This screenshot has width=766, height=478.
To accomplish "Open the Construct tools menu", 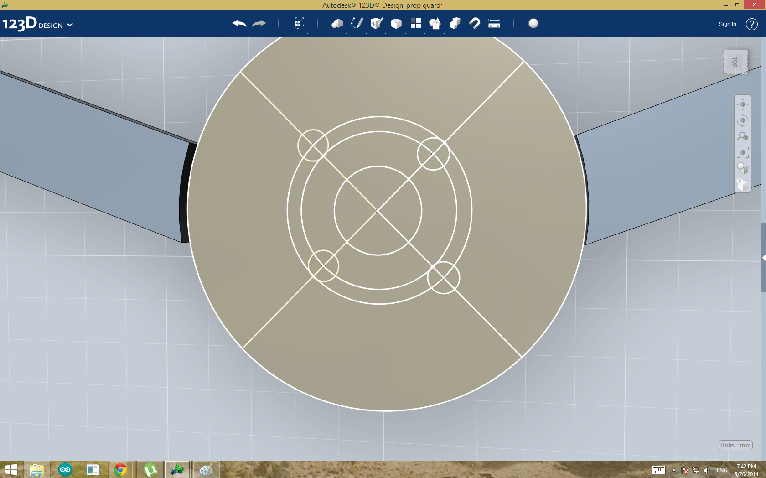I will [x=377, y=23].
